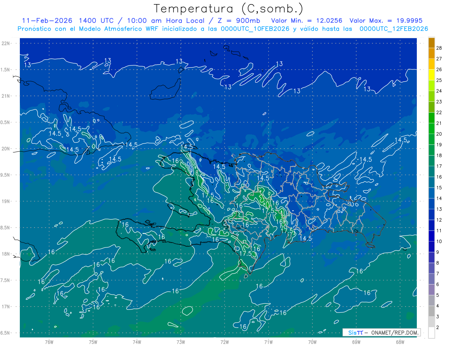Click the 'Valor Min. = 12.0256' value
Image resolution: width=449 pixels, height=347 pixels.
pyautogui.click(x=307, y=21)
